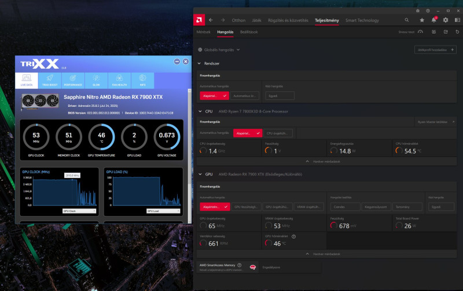This screenshot has width=463, height=291.
Task: Collapse the GPU section
Action: 200,174
